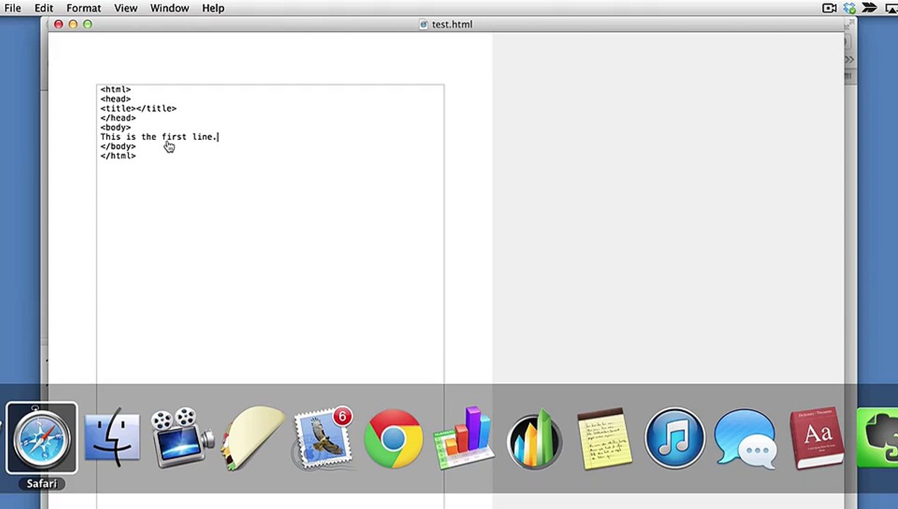Screen dimensions: 898x509
Task: Close the test.html window
Action: click(59, 24)
